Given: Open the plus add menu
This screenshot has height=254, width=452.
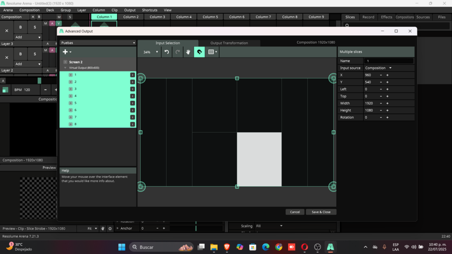Looking at the screenshot, I should (x=67, y=52).
